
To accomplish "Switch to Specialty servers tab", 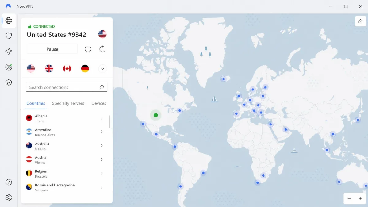I will pos(68,103).
